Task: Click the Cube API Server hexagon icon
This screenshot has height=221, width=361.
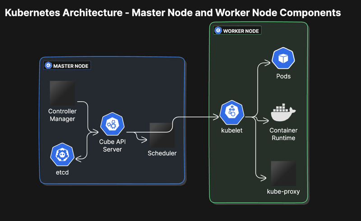Action: tap(112, 124)
